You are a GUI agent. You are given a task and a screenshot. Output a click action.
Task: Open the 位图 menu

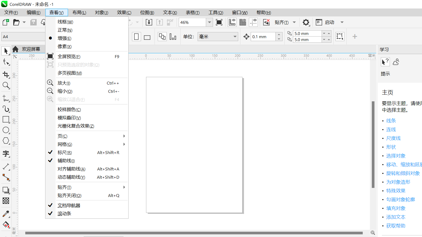[x=147, y=12]
